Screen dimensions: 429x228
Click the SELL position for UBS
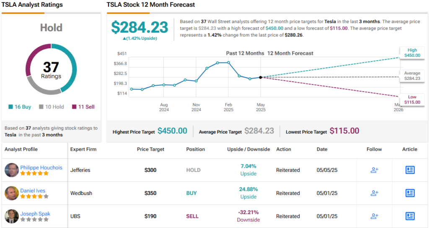click(x=192, y=216)
